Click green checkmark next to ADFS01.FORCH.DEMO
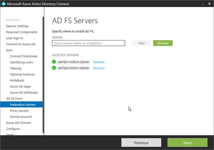The width and height of the screenshot is (214, 150). pyautogui.click(x=54, y=62)
